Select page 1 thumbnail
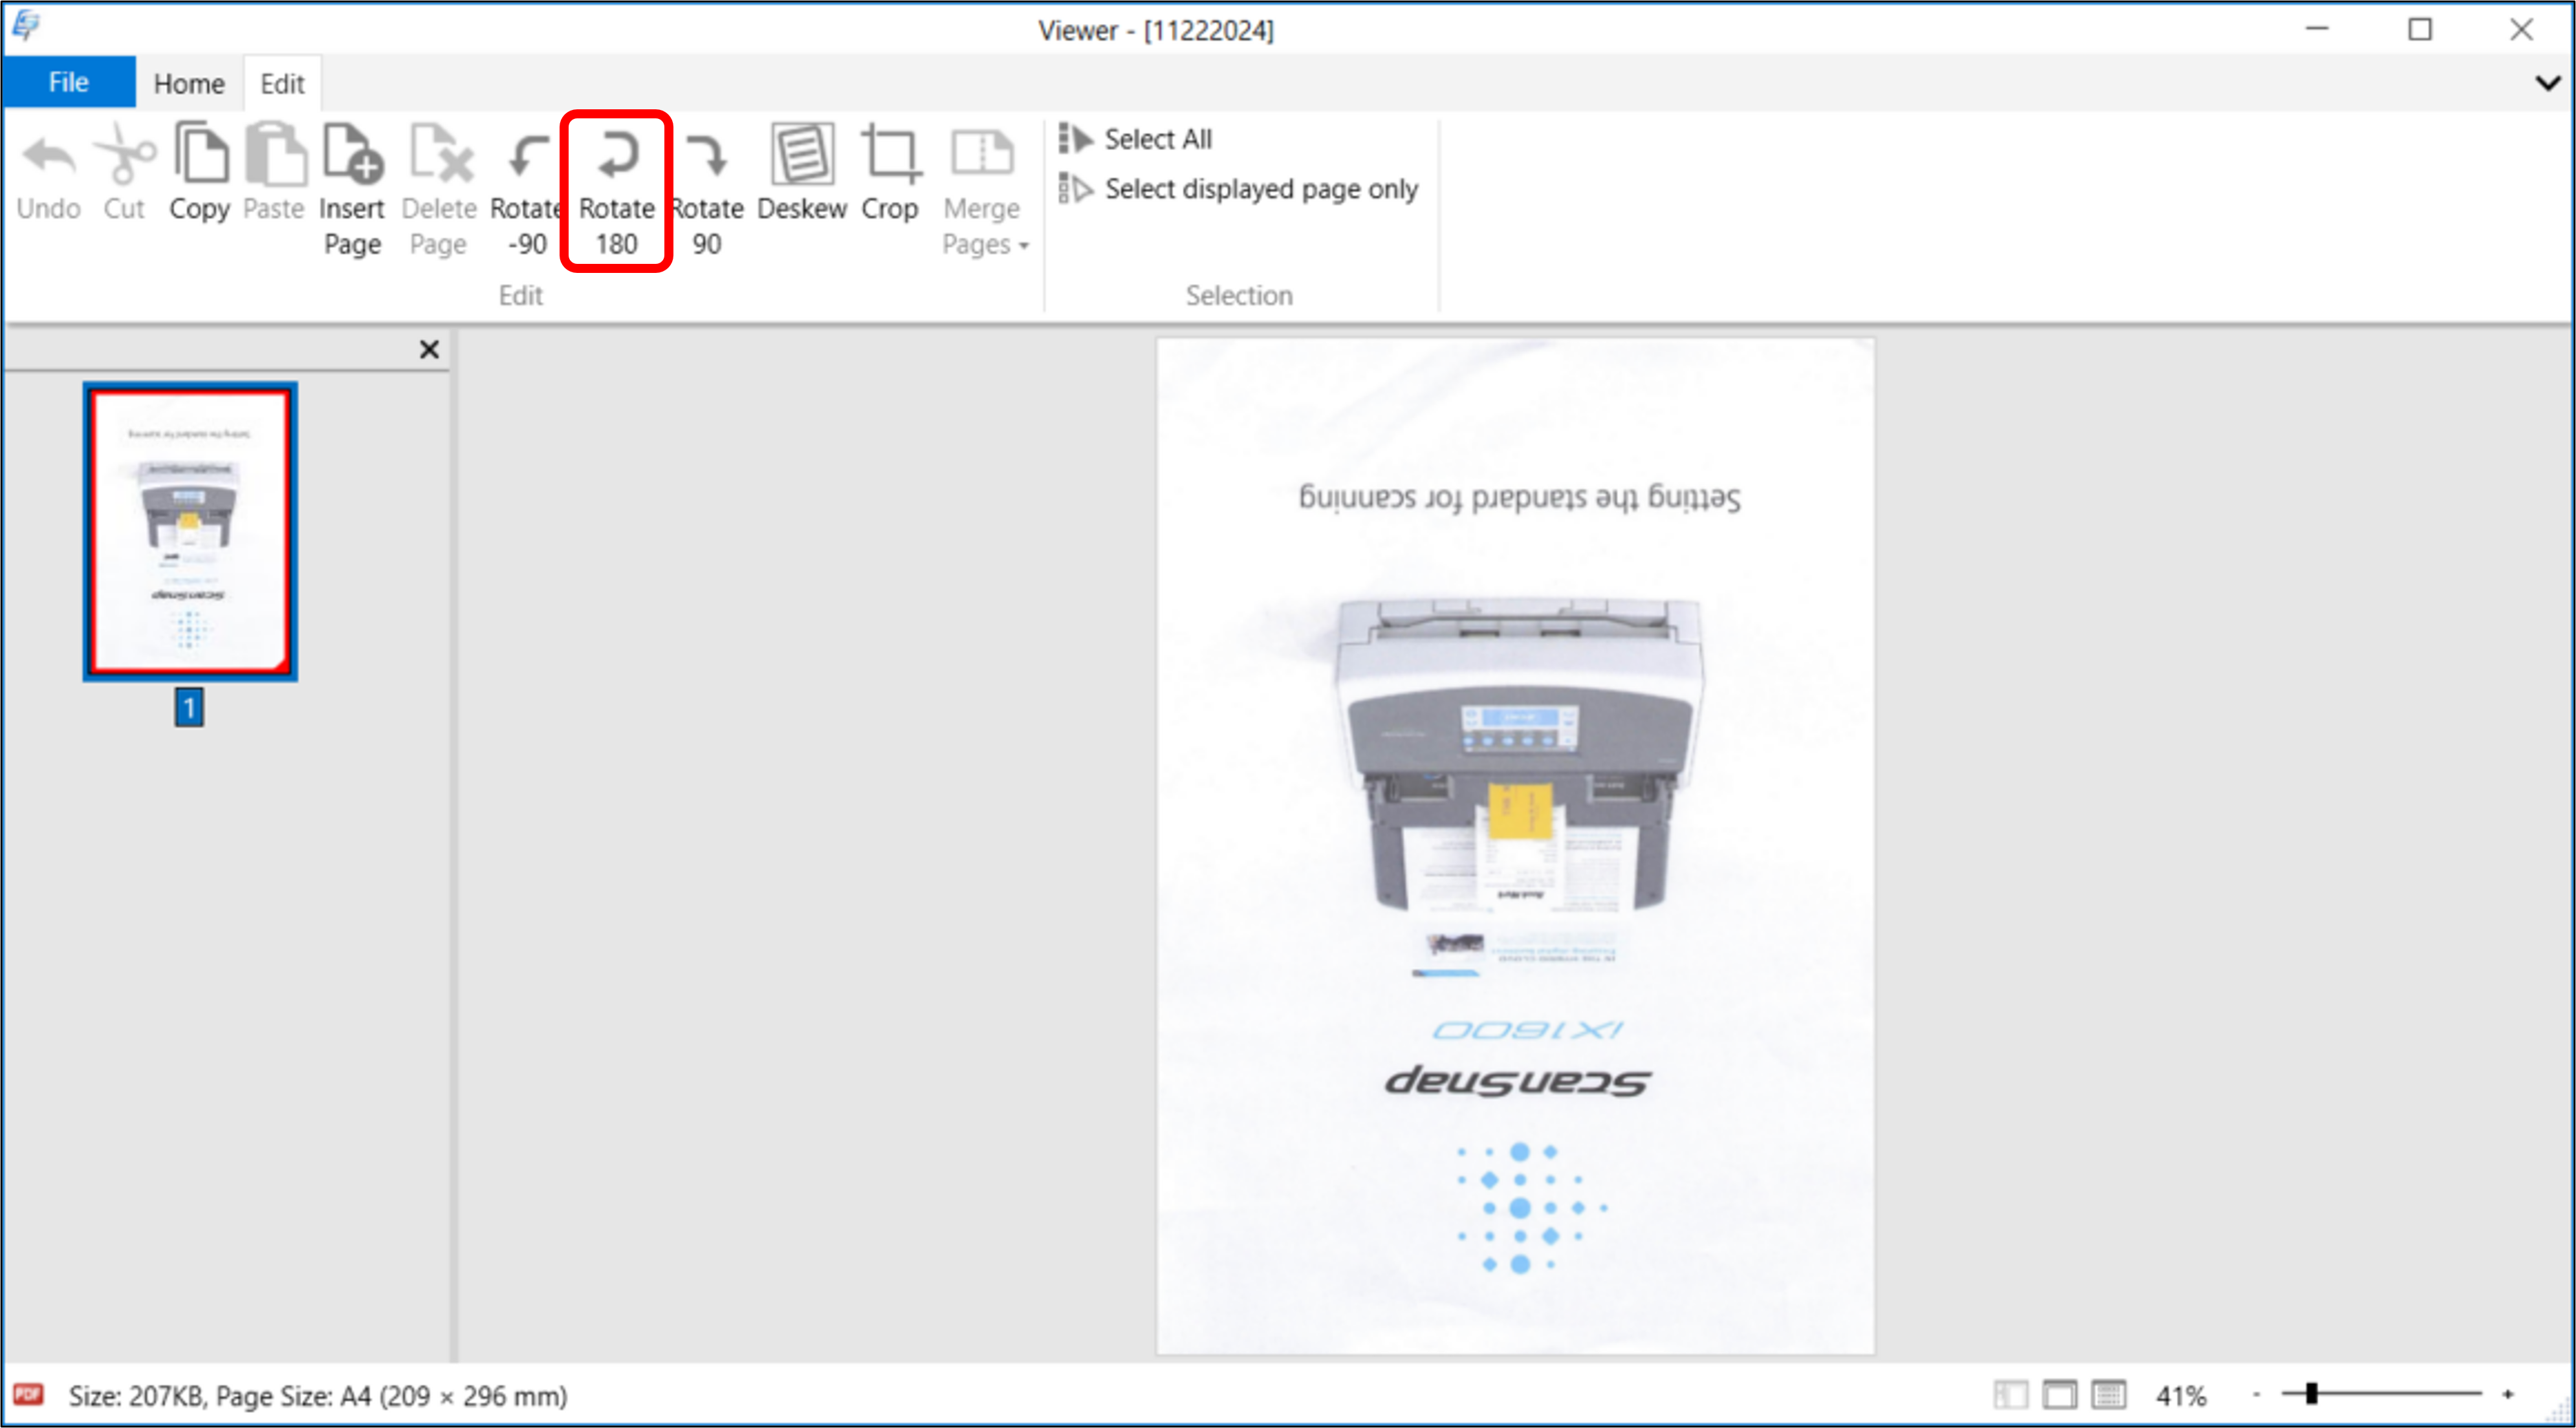Viewport: 2576px width, 1428px height. (x=190, y=532)
